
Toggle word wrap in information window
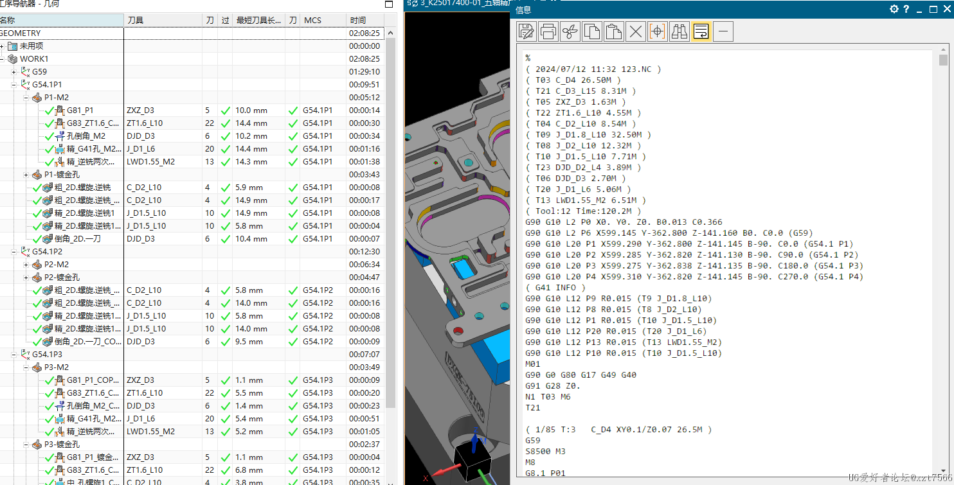tap(701, 31)
